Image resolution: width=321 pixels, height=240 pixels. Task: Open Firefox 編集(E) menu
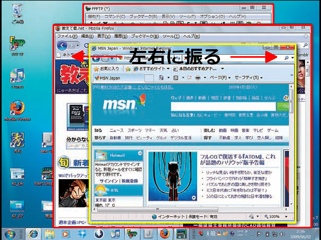[x=87, y=37]
